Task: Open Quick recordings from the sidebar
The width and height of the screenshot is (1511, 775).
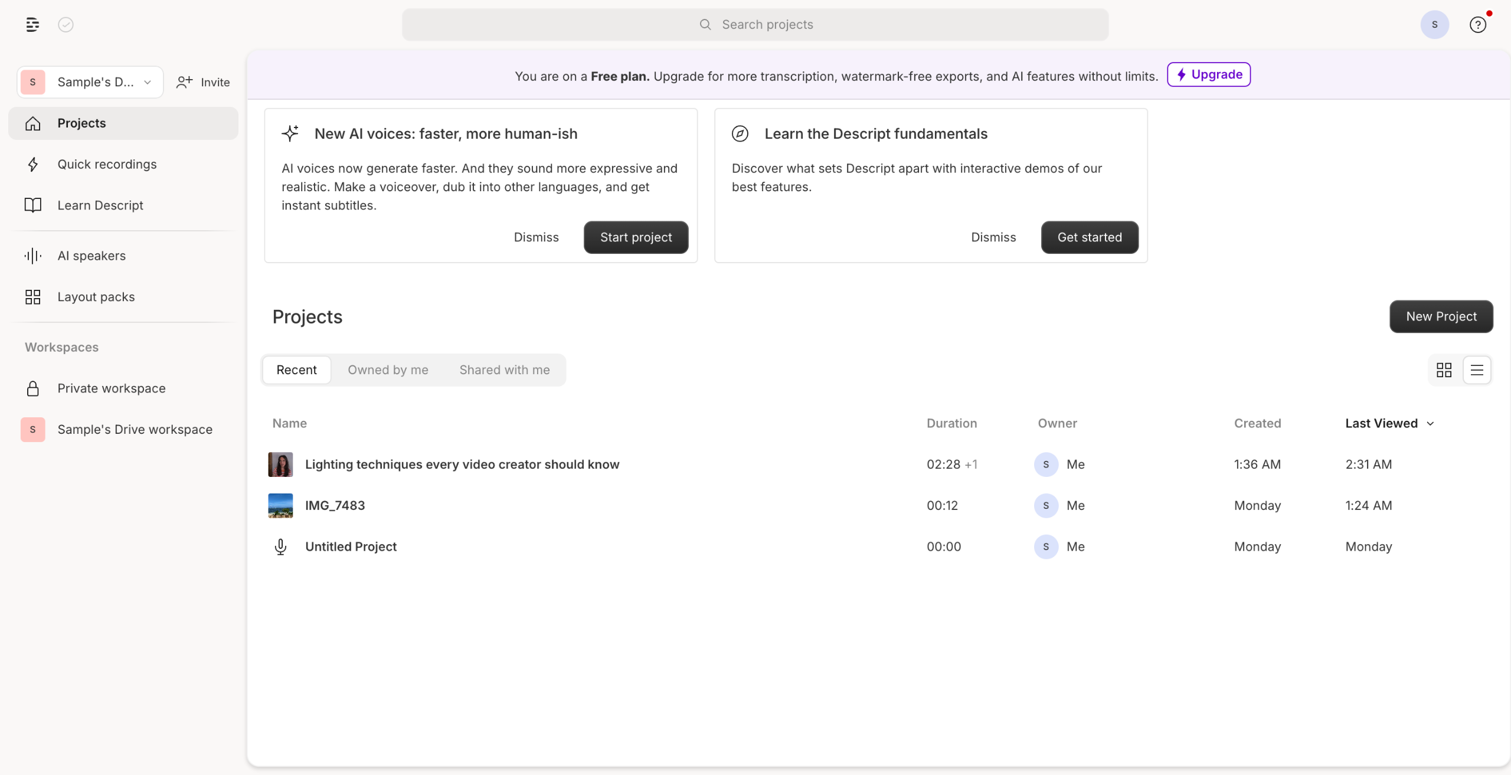Action: 107,164
